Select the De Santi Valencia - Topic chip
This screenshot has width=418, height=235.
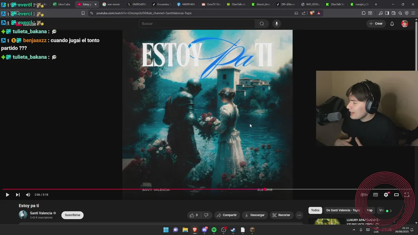click(343, 211)
